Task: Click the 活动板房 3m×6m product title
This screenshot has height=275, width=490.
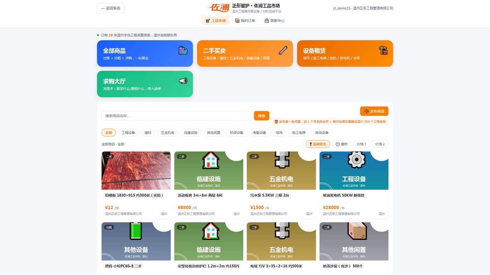Action: [200, 195]
